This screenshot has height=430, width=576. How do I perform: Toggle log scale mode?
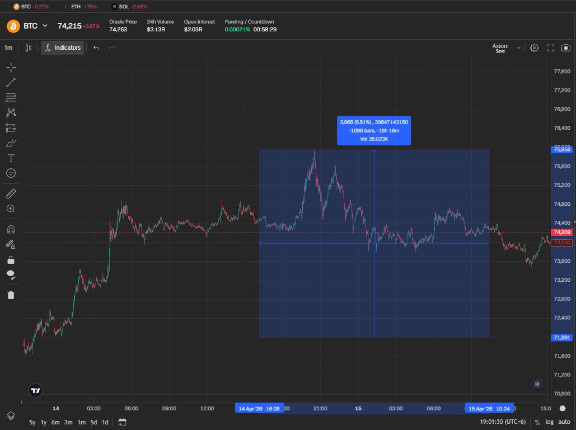(x=549, y=422)
